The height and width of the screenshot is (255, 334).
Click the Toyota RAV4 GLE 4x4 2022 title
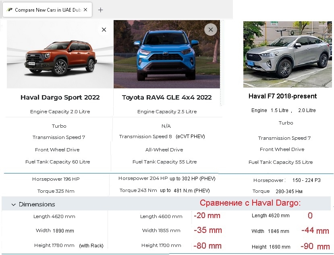[167, 98]
